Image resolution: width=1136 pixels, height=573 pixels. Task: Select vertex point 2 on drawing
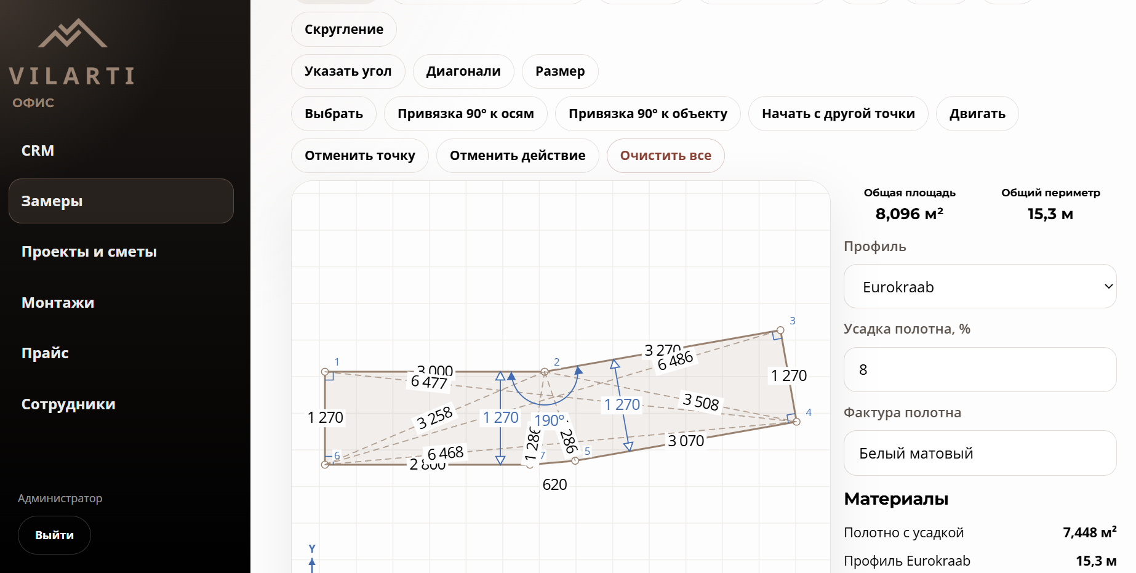[x=545, y=372]
